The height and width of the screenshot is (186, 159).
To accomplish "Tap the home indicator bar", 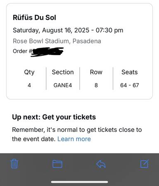I will [x=79, y=182].
